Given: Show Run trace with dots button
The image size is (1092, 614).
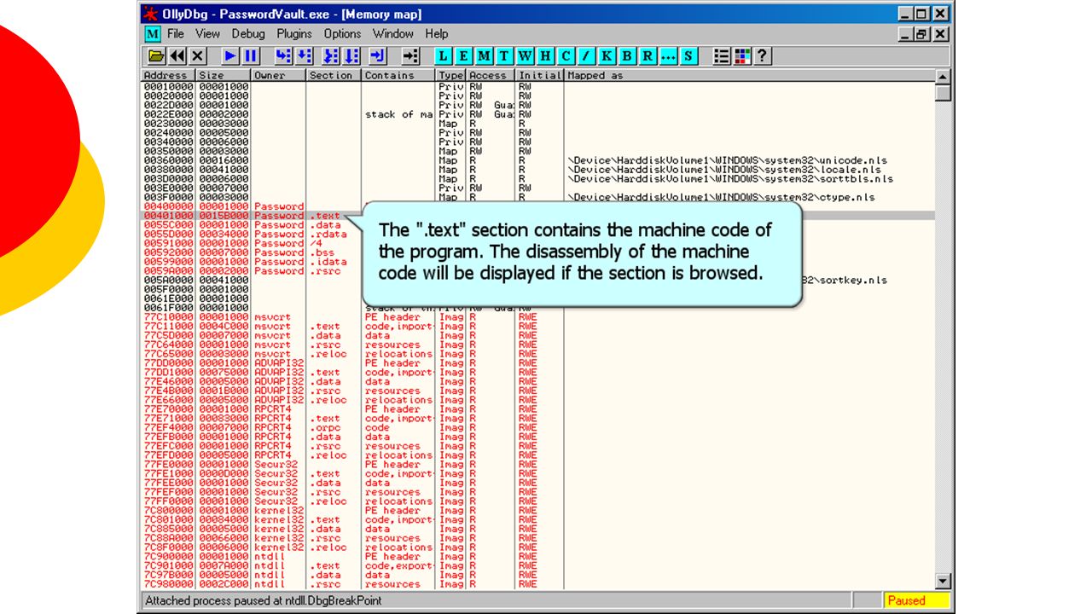Looking at the screenshot, I should 668,56.
